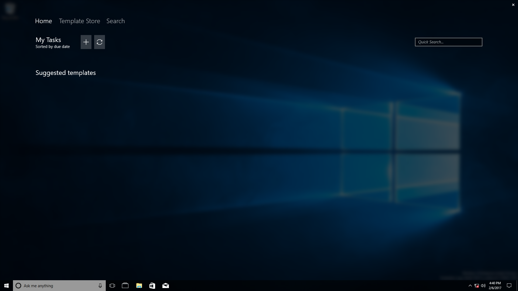Focus the Quick Search field

click(x=448, y=42)
